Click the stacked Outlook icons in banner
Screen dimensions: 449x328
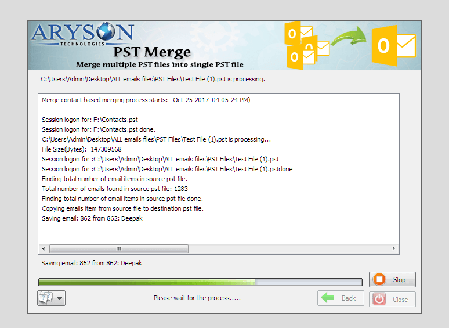[306, 45]
